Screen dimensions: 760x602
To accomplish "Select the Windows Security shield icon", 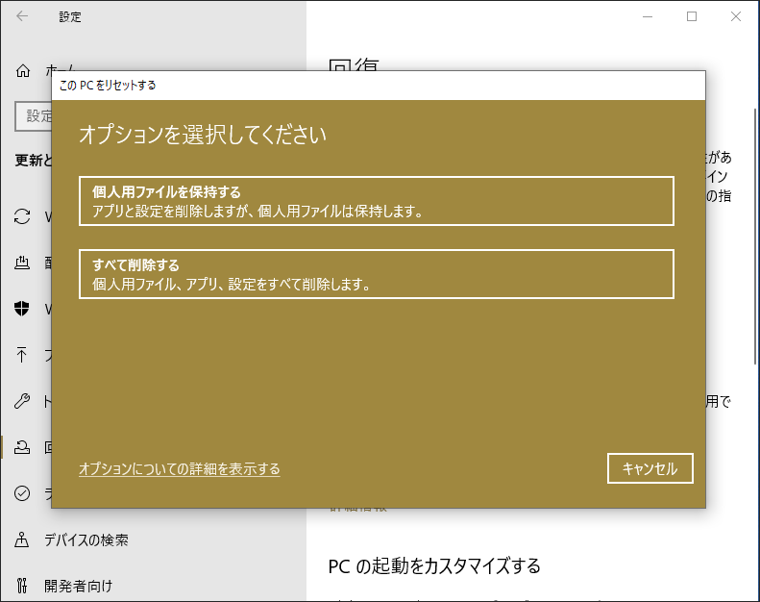I will point(22,309).
